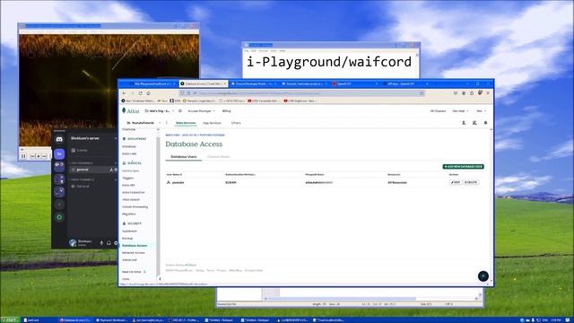Open Billing in Atlas header

tap(227, 111)
